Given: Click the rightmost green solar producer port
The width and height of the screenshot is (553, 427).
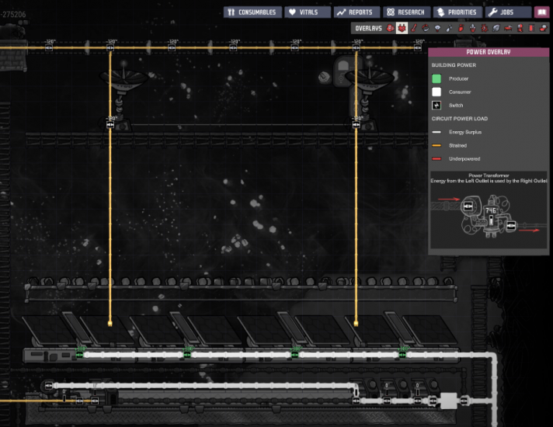Looking at the screenshot, I should [402, 354].
